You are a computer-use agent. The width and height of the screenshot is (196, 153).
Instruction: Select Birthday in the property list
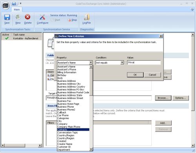[73, 75]
